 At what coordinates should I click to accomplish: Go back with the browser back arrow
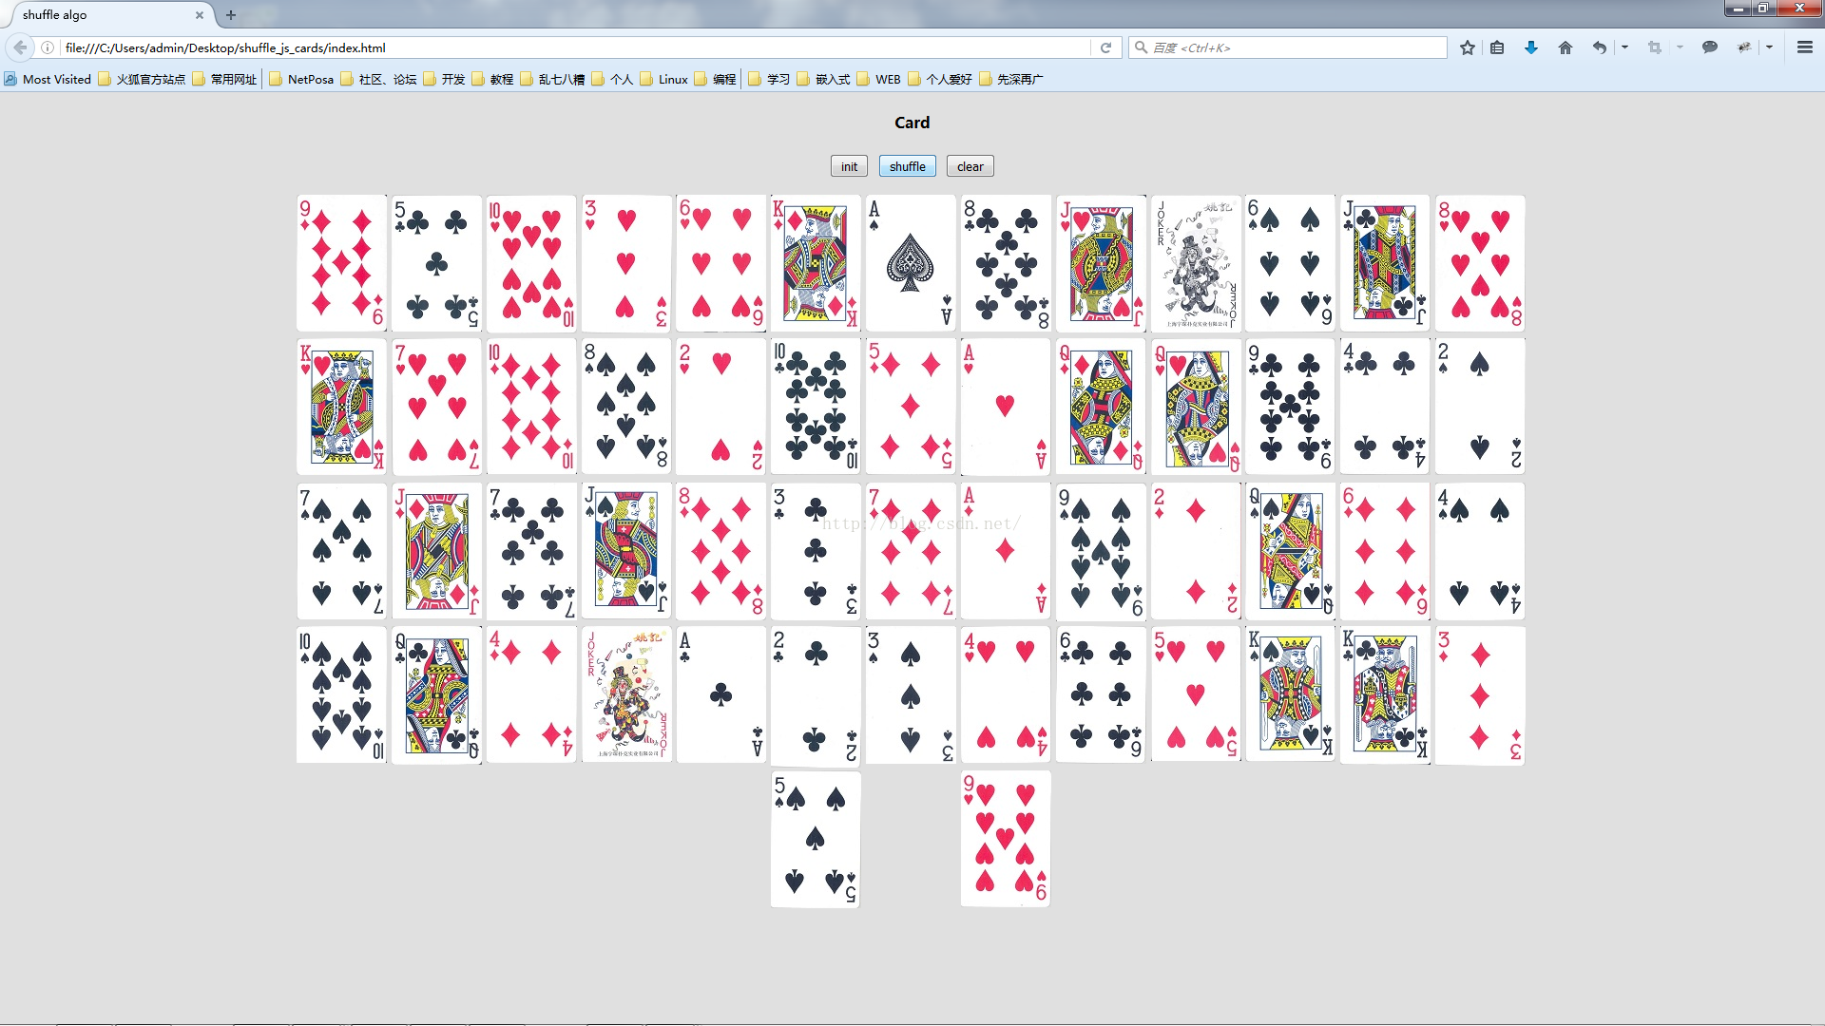click(x=20, y=47)
